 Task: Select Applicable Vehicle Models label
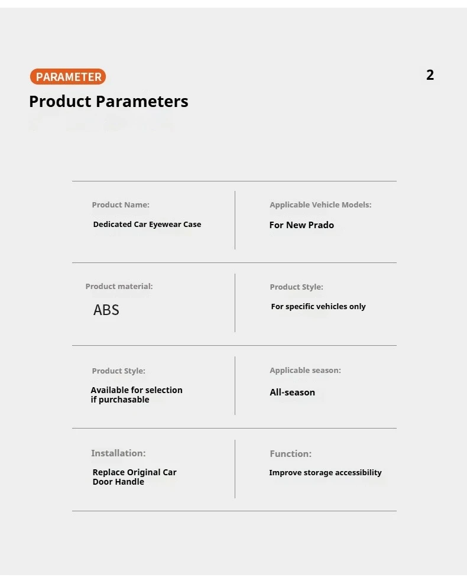(320, 205)
